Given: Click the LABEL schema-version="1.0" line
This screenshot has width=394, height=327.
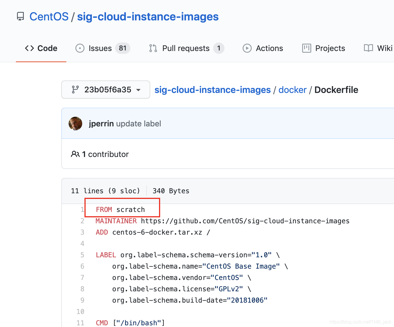Looking at the screenshot, I should pos(188,255).
